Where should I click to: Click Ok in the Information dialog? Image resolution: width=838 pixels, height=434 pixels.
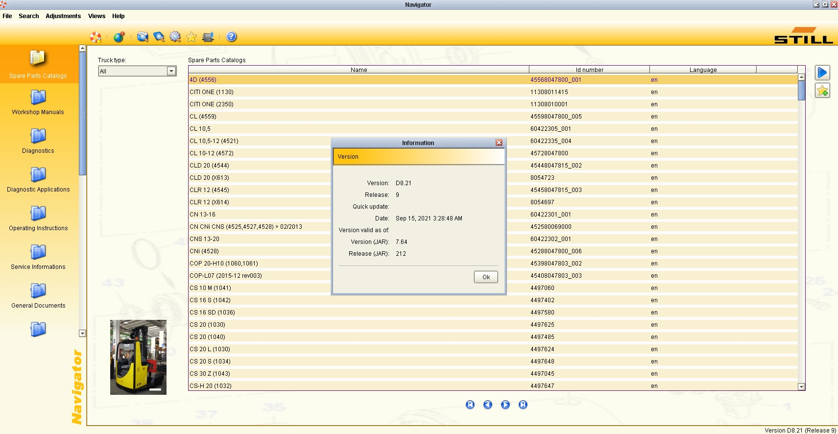tap(486, 277)
